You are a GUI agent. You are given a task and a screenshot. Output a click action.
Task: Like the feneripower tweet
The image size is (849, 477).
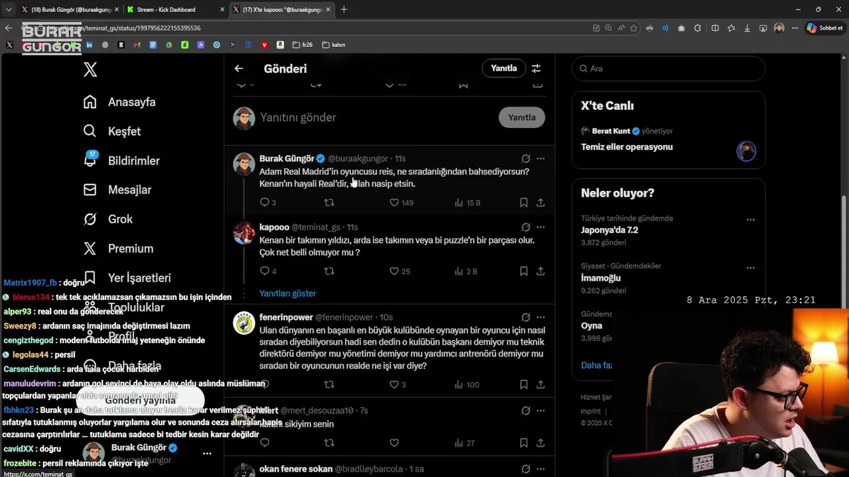click(x=394, y=384)
